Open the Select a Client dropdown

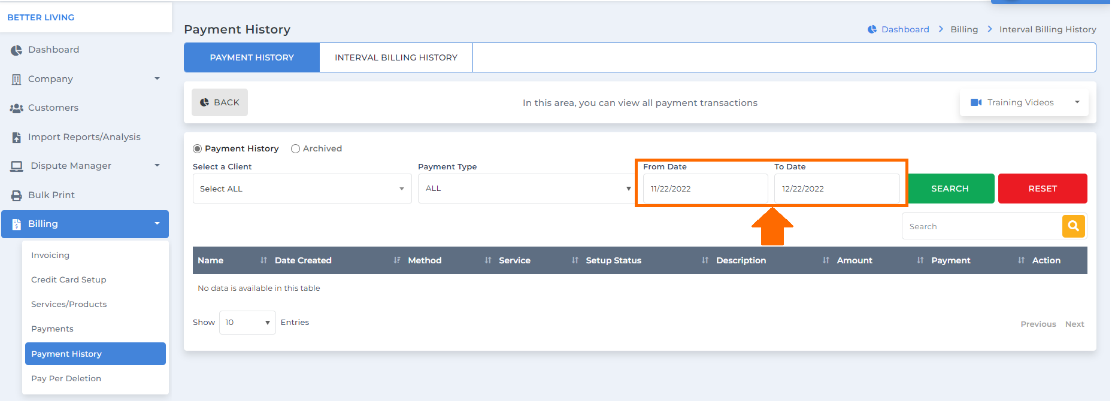302,189
